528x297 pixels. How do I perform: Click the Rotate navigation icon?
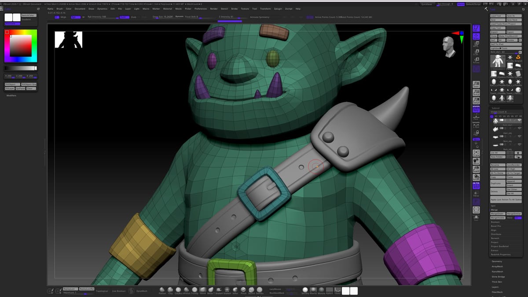click(476, 177)
